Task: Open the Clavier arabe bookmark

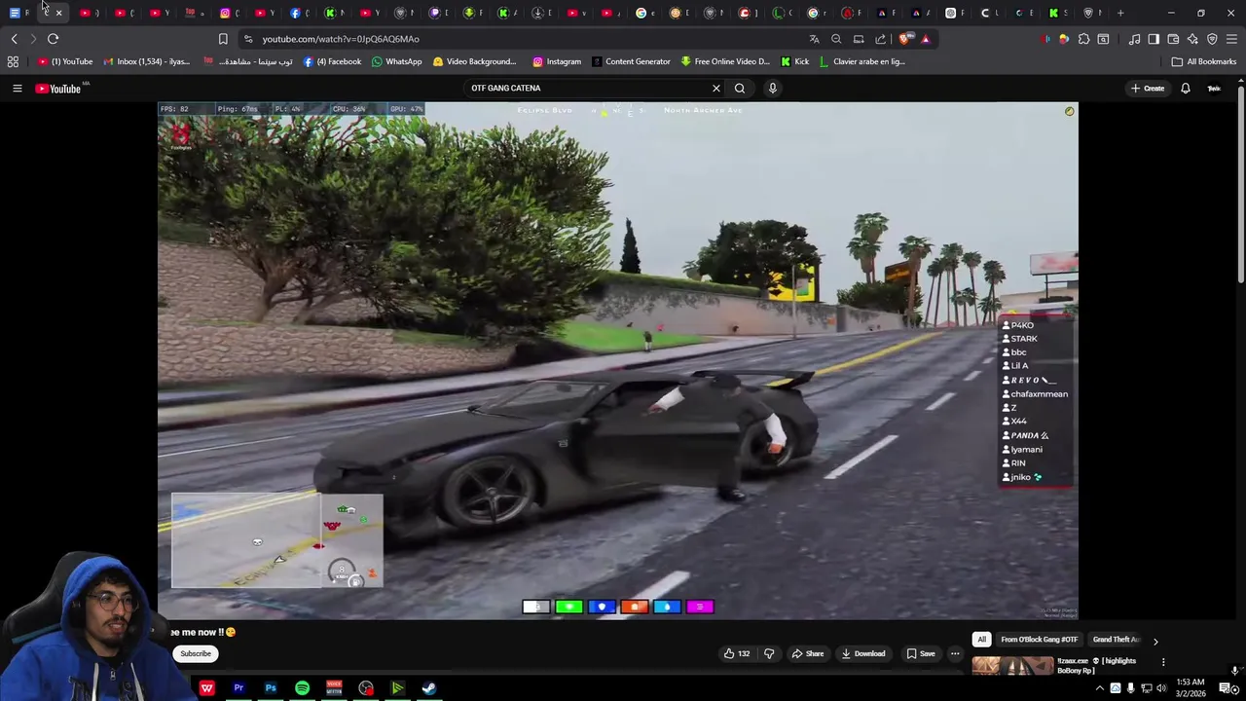Action: [x=861, y=61]
